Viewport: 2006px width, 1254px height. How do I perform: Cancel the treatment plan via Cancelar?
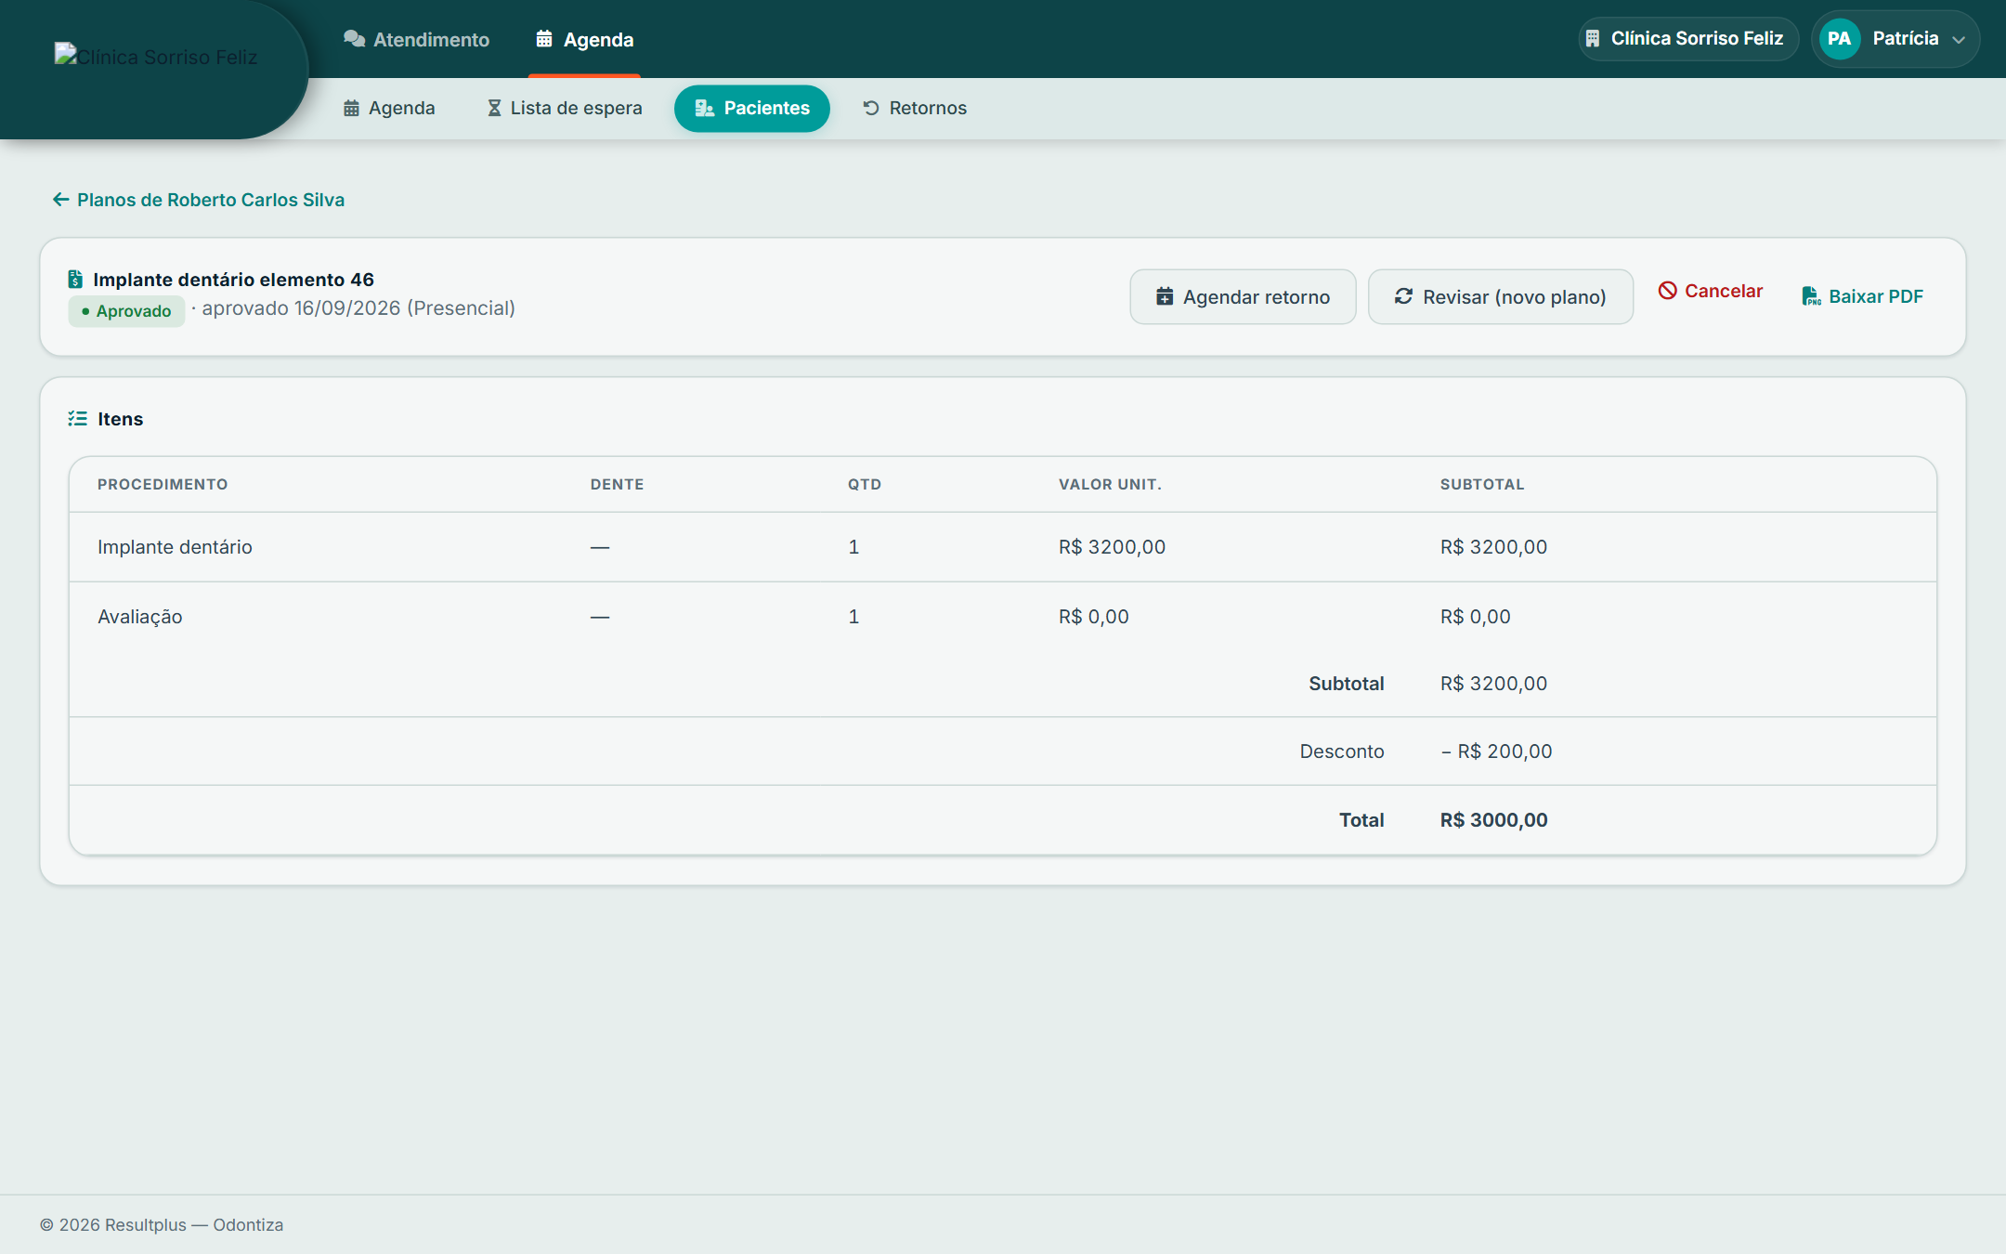point(1711,291)
